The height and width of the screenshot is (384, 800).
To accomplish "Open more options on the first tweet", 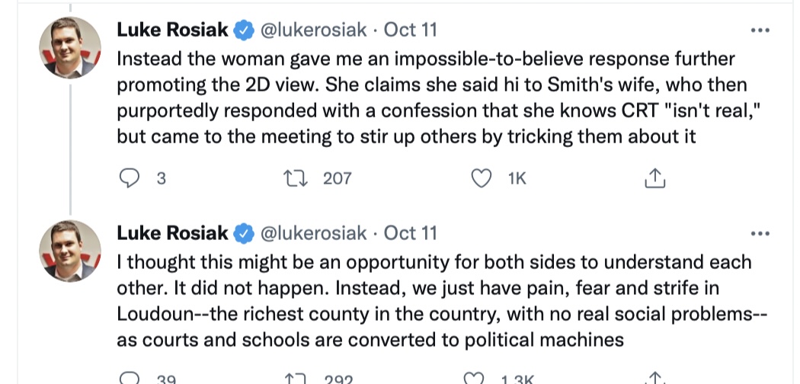I will (760, 30).
